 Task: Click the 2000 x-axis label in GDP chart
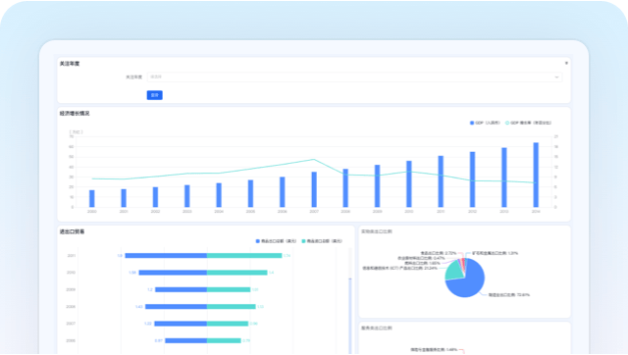pyautogui.click(x=92, y=211)
